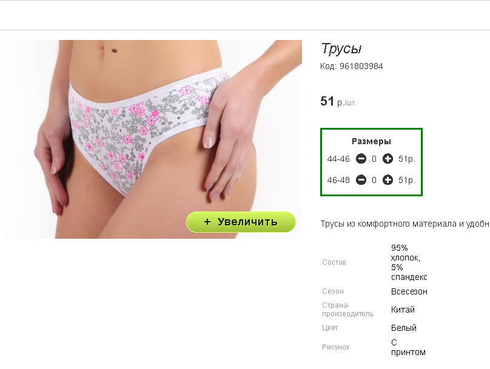Click the color value Белый

[404, 328]
